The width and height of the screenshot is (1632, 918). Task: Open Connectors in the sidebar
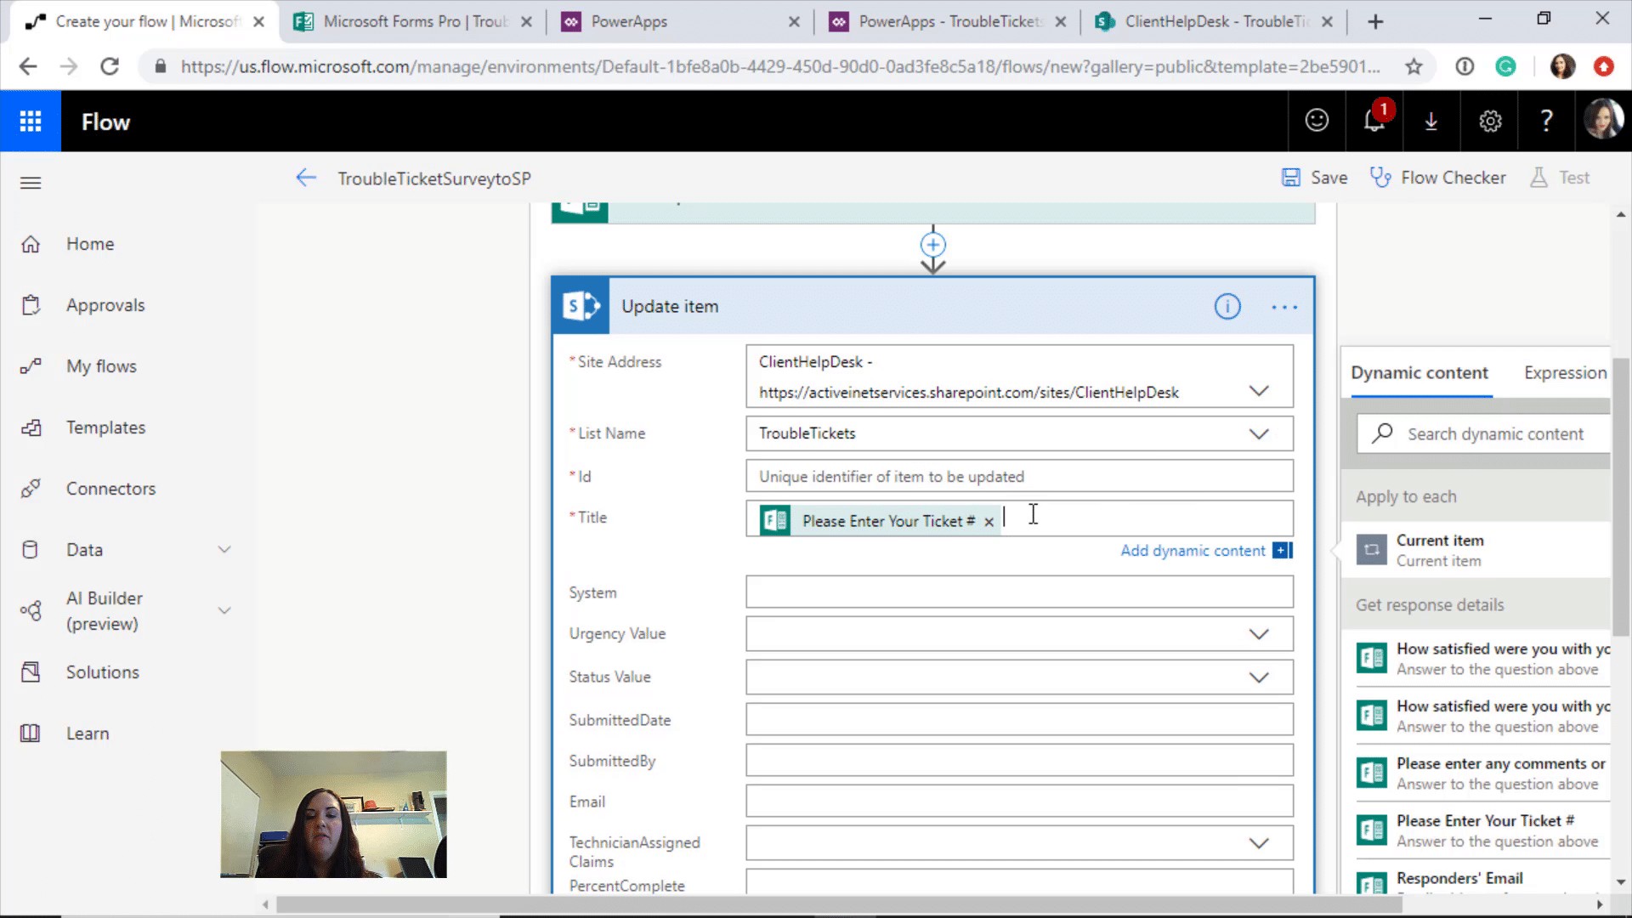pos(110,489)
